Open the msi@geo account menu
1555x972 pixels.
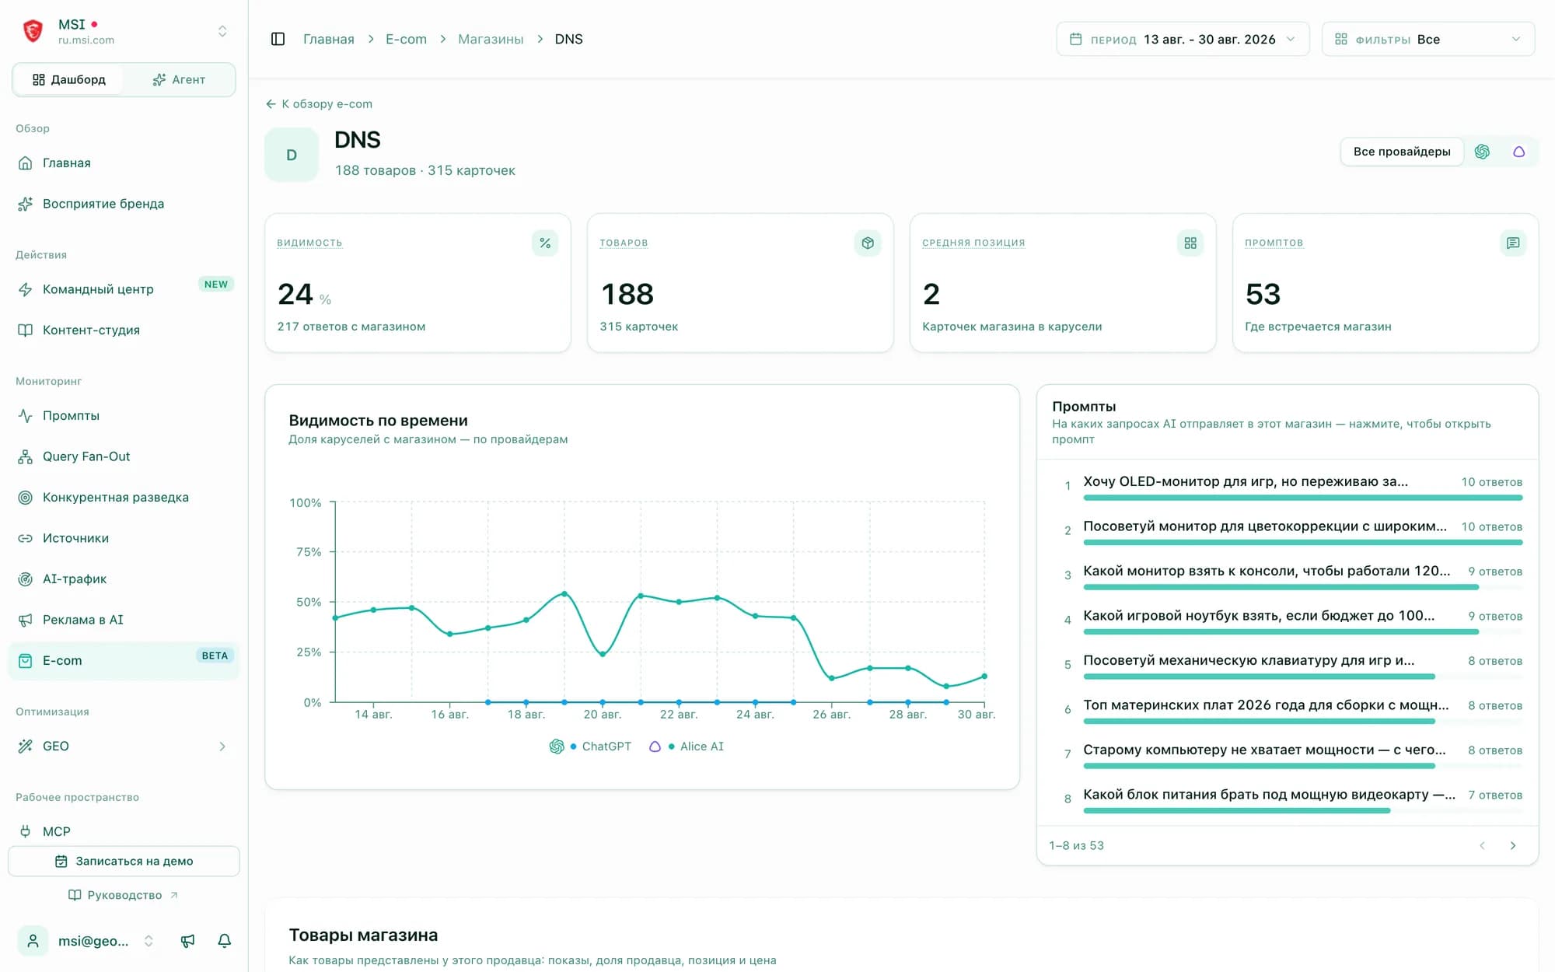[x=86, y=941]
